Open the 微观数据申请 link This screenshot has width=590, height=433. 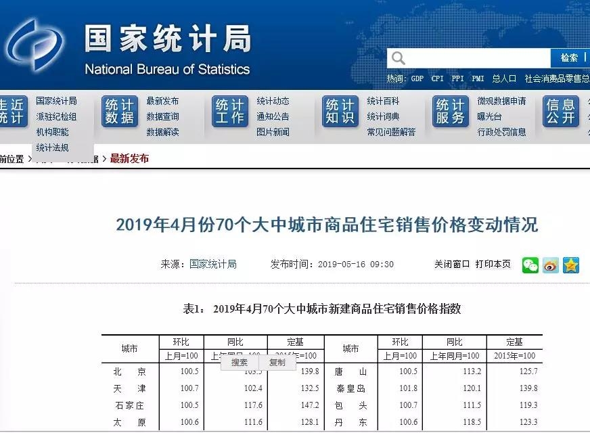501,101
